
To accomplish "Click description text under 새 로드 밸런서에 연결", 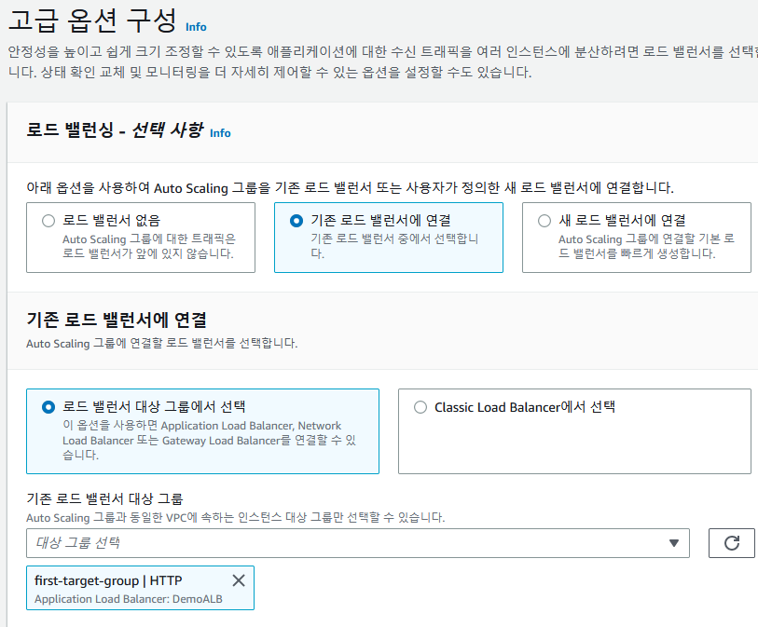I will pyautogui.click(x=646, y=246).
